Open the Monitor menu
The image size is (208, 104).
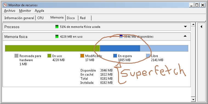tap(25, 11)
